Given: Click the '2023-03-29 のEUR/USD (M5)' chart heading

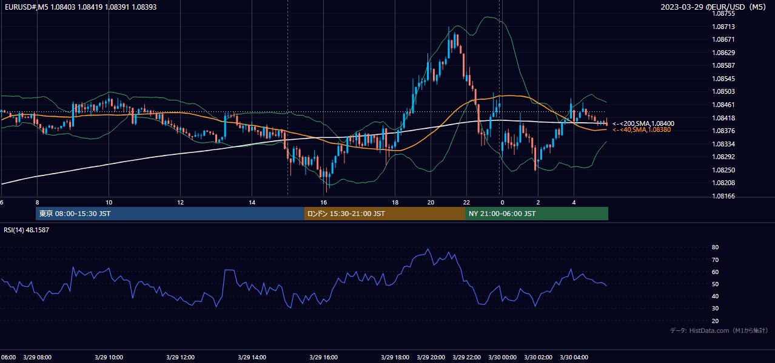Looking at the screenshot, I should [714, 7].
